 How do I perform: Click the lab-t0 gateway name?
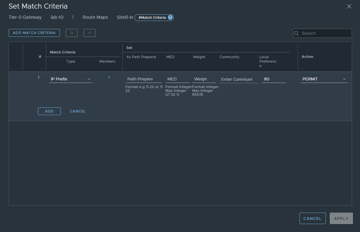[x=57, y=17]
